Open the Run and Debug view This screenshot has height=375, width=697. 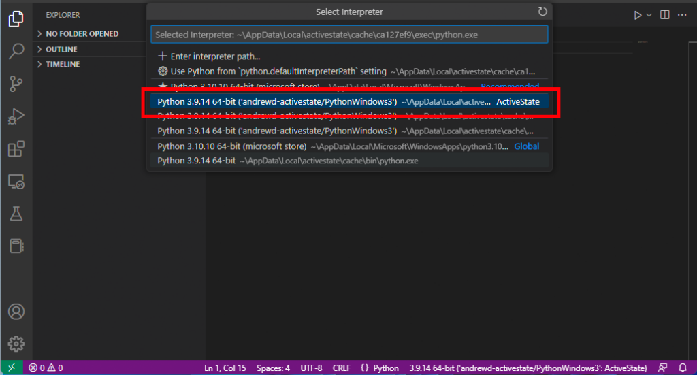[x=16, y=116]
